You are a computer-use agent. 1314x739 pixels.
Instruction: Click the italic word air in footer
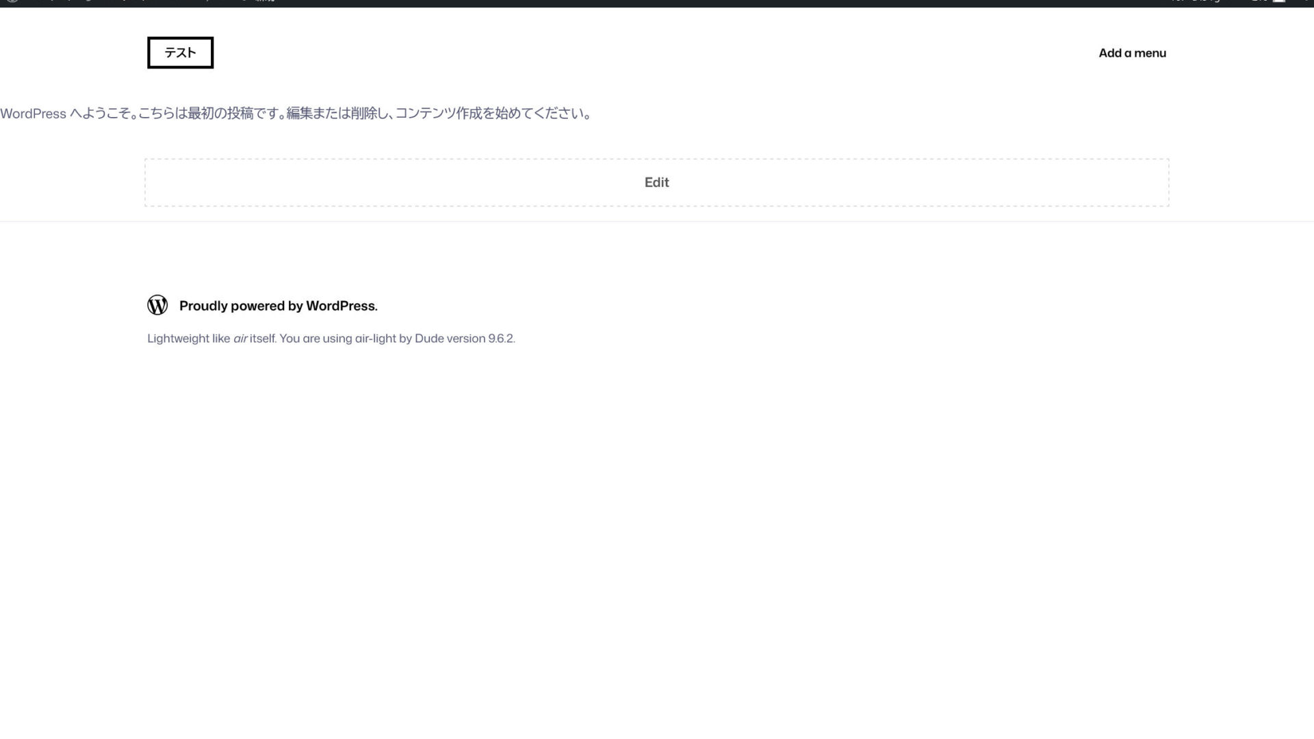240,338
